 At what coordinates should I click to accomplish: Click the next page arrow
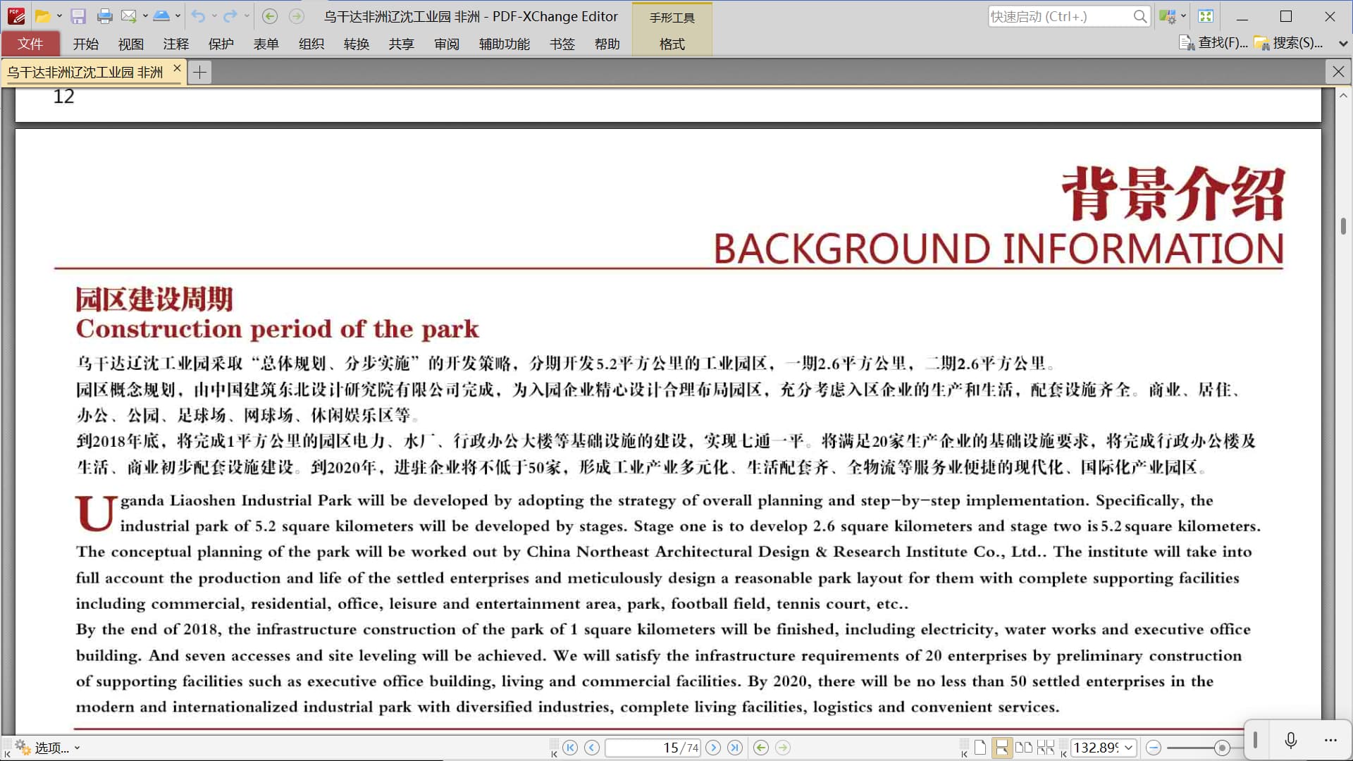[713, 748]
